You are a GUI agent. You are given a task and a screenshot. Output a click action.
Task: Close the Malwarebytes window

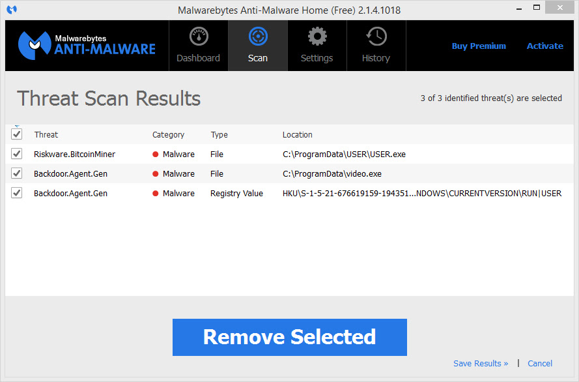pyautogui.click(x=560, y=7)
